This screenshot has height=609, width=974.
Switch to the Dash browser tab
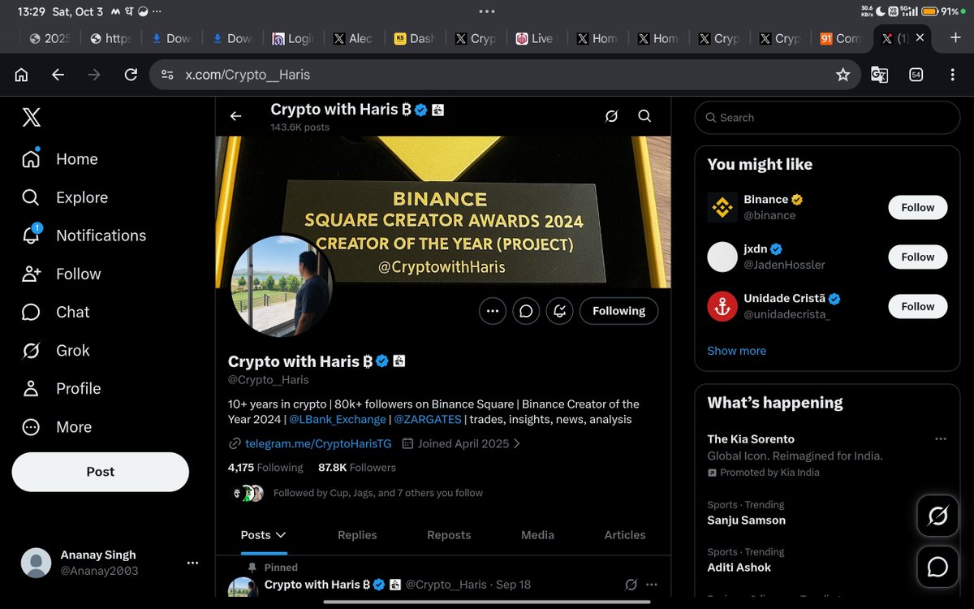click(414, 38)
